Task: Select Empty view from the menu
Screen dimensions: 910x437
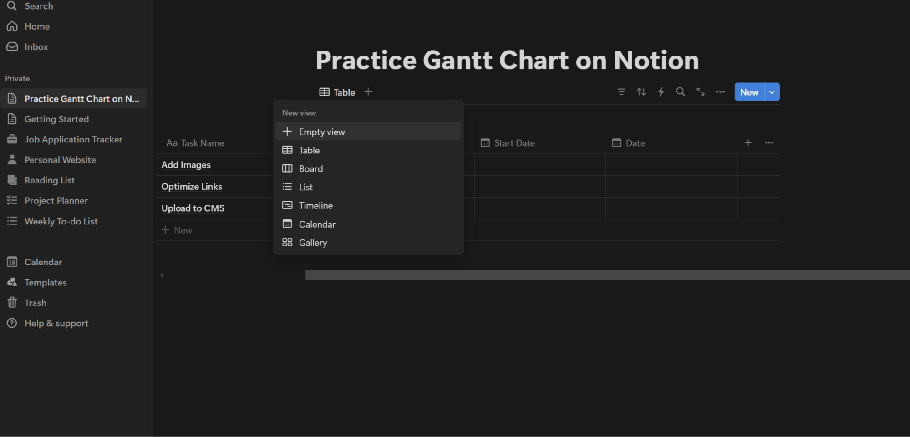Action: click(x=322, y=132)
